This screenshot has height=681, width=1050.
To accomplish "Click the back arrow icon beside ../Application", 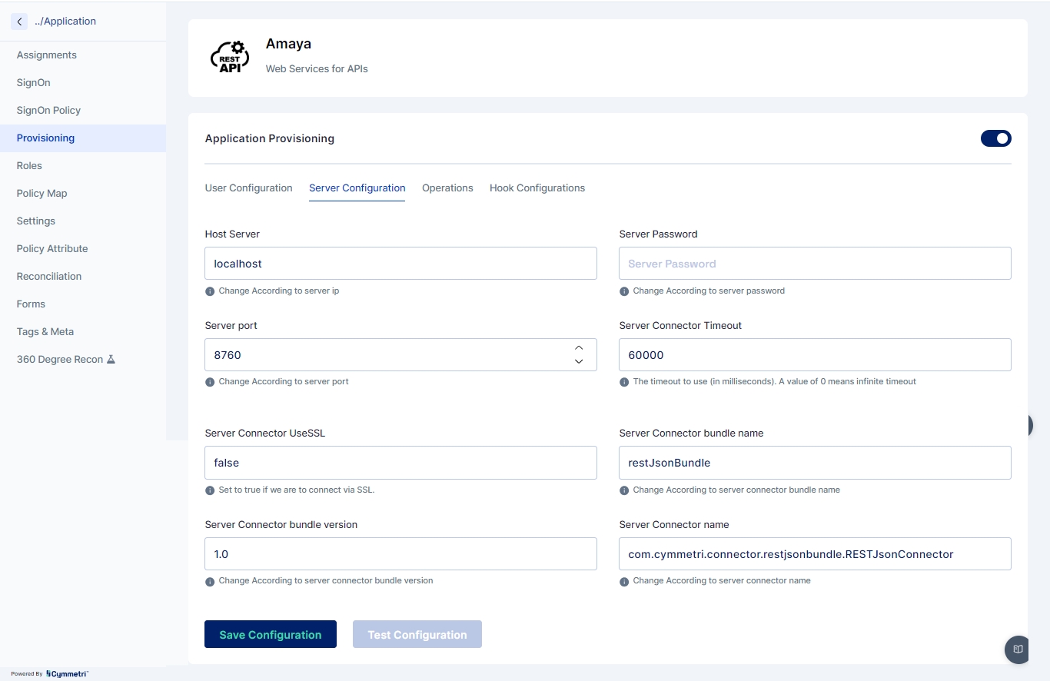I will [x=19, y=22].
